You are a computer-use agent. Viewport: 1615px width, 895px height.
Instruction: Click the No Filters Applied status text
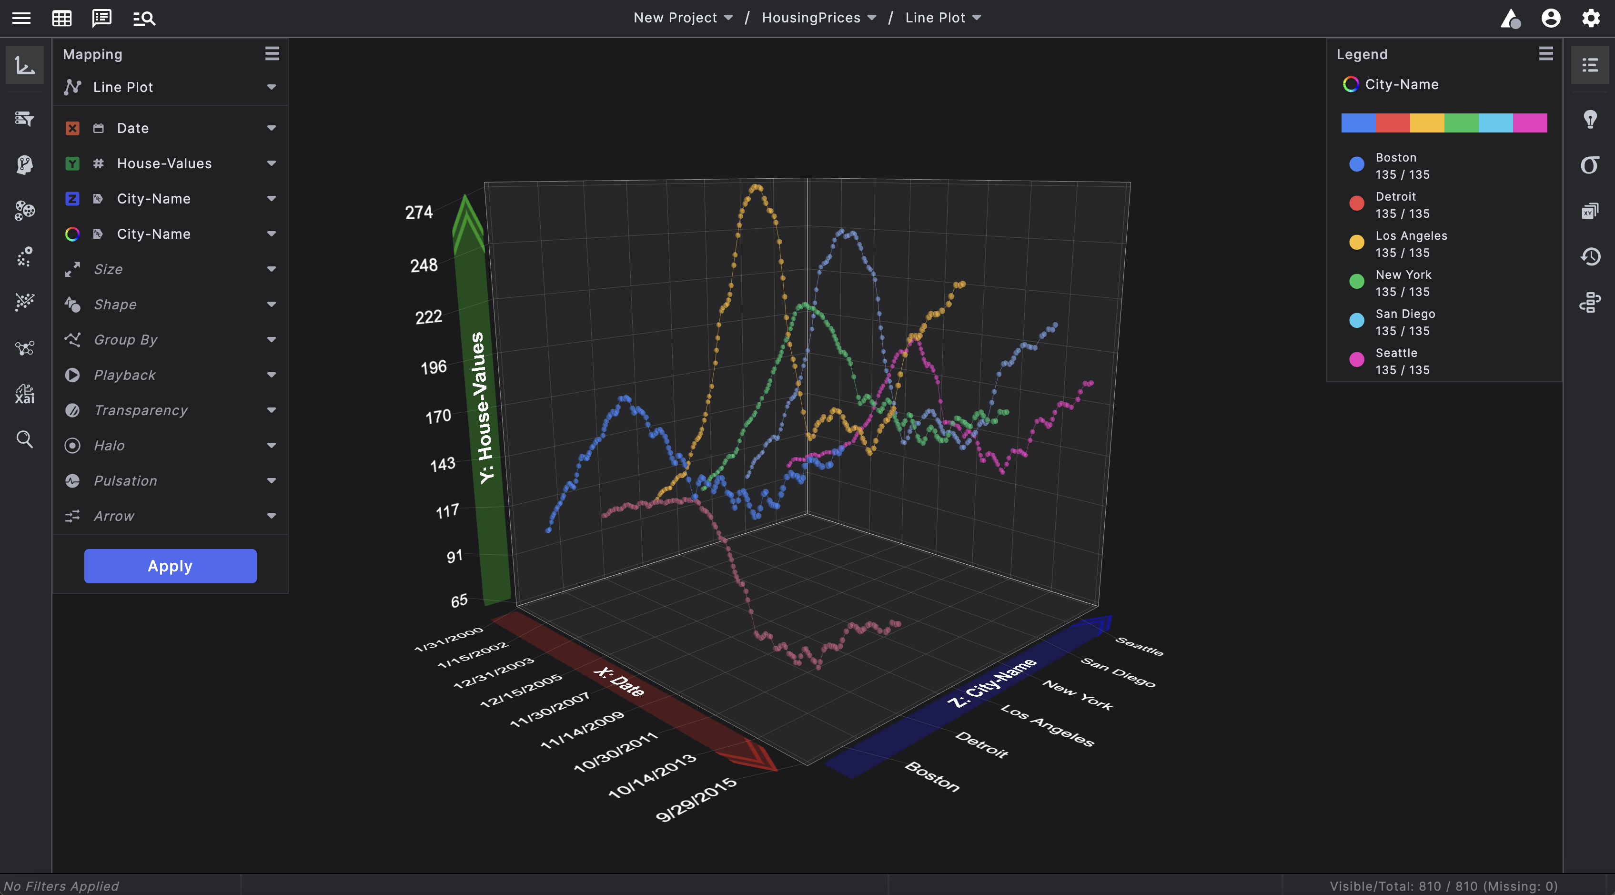[x=61, y=885]
